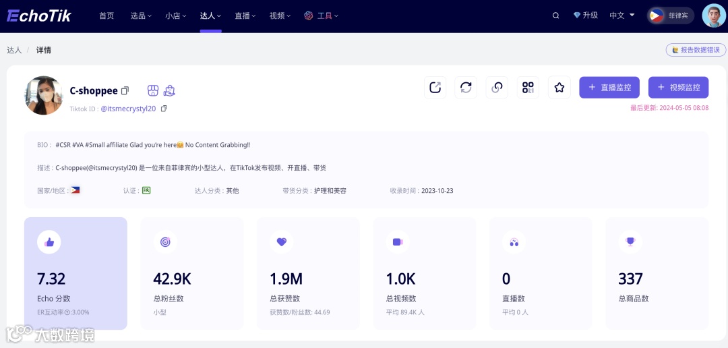This screenshot has height=348, width=728.
Task: Click the 达人分类 其他 text
Action: 217,190
